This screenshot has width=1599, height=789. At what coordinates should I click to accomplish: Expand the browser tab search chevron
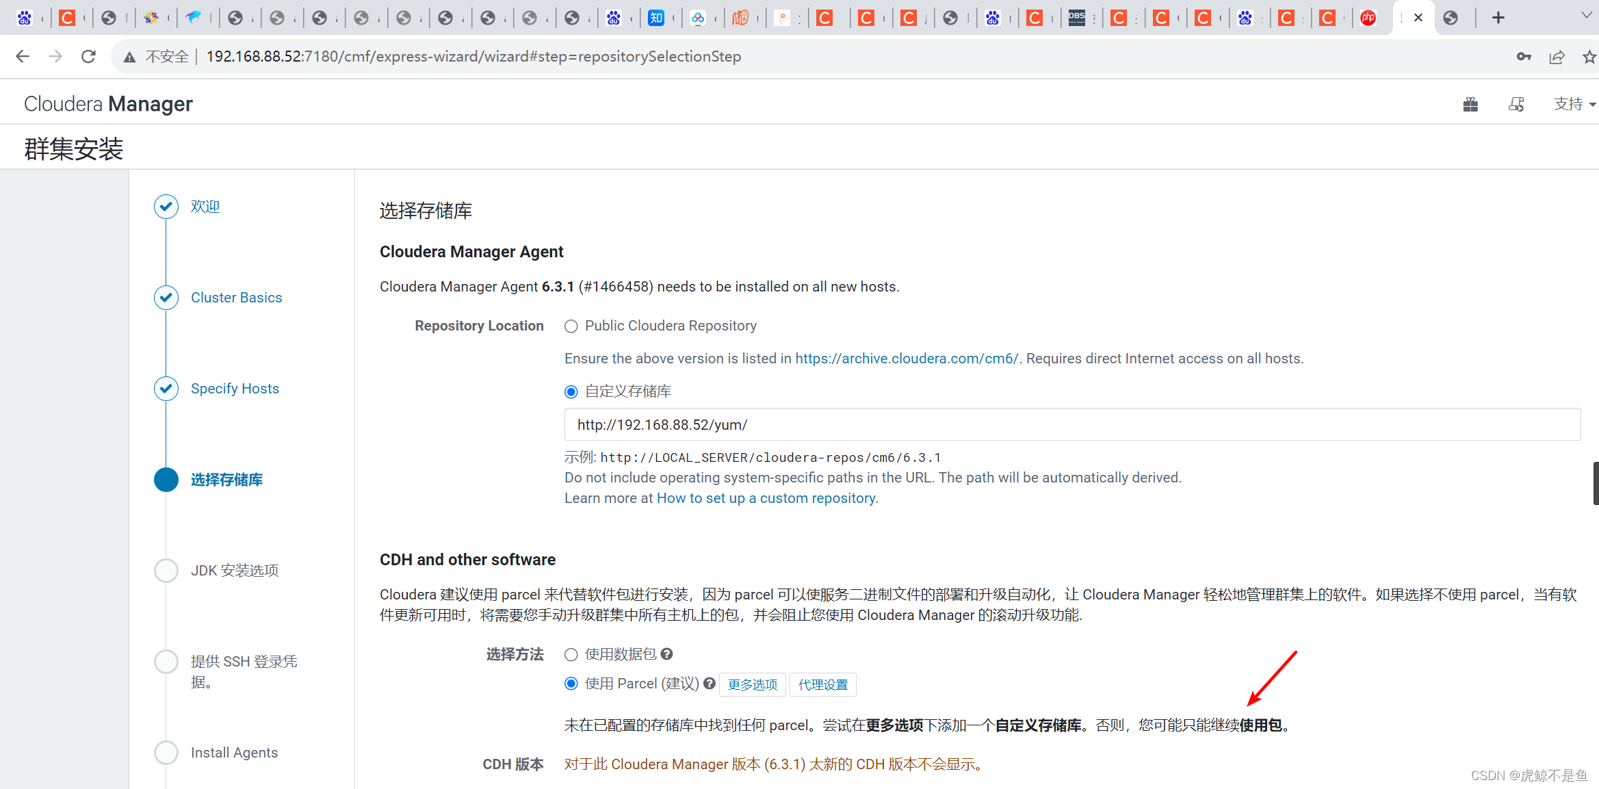[1586, 16]
